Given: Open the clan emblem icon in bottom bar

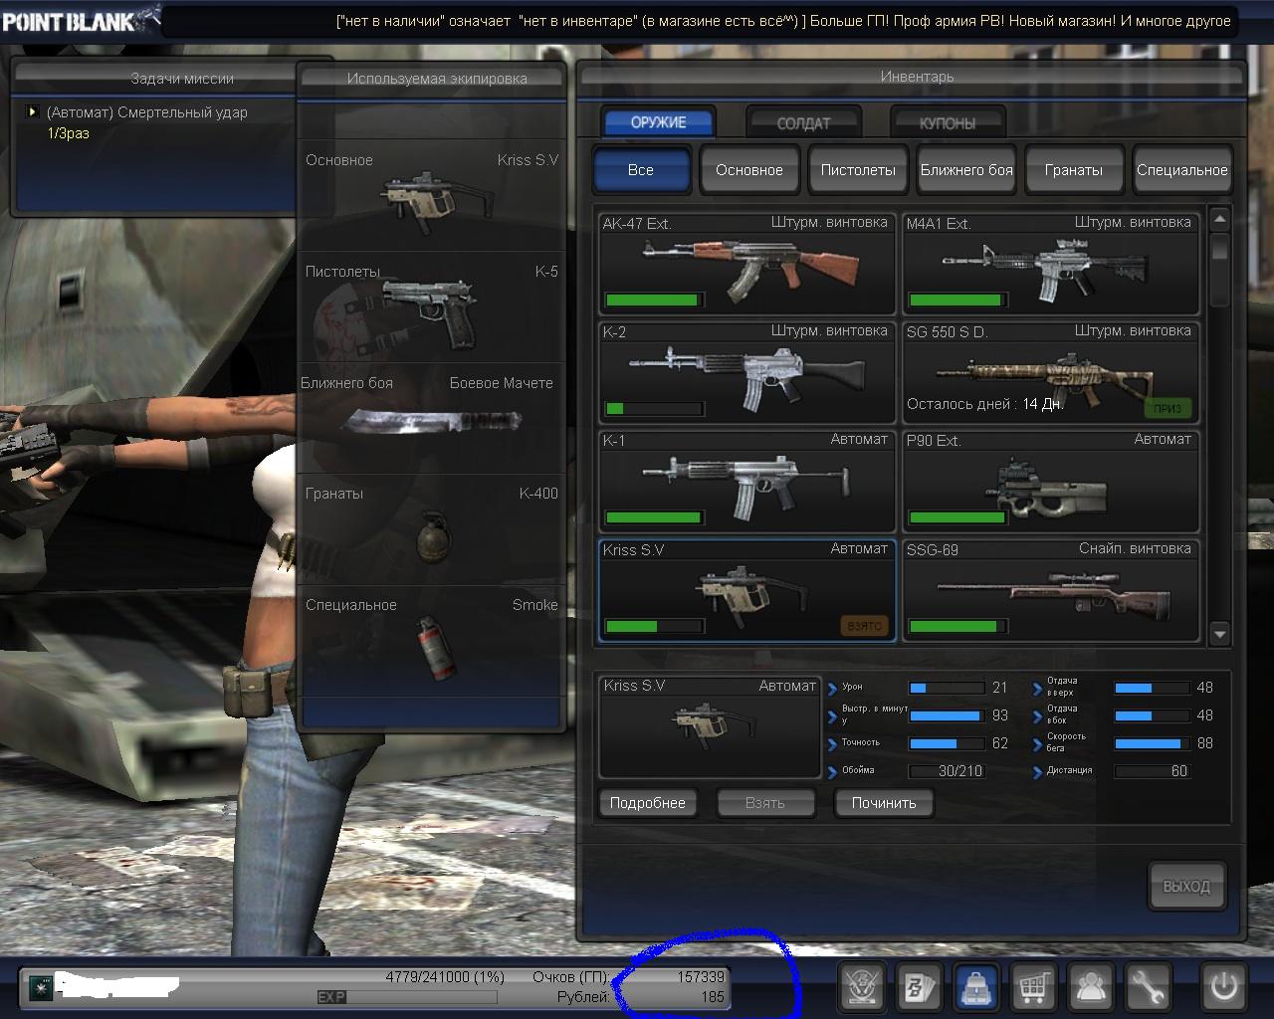Looking at the screenshot, I should tap(862, 987).
